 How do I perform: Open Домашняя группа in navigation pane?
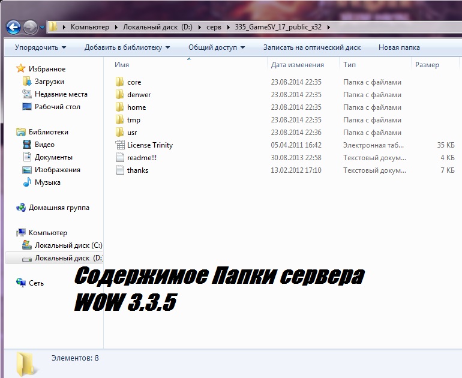[59, 208]
